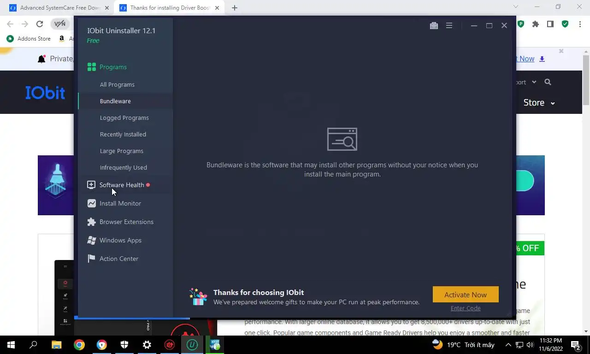Click the IObit logo on webpage
The width and height of the screenshot is (590, 354).
(x=45, y=93)
